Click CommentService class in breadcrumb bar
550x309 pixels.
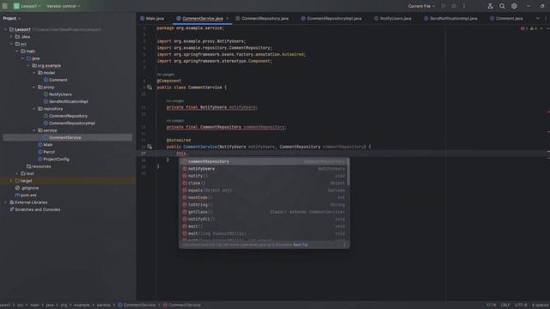[137, 305]
